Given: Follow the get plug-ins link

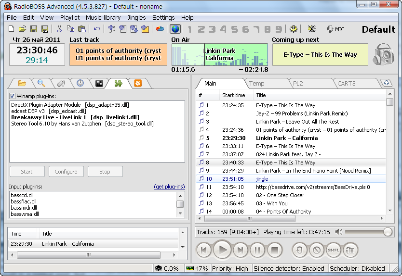Looking at the screenshot, I should (x=169, y=187).
